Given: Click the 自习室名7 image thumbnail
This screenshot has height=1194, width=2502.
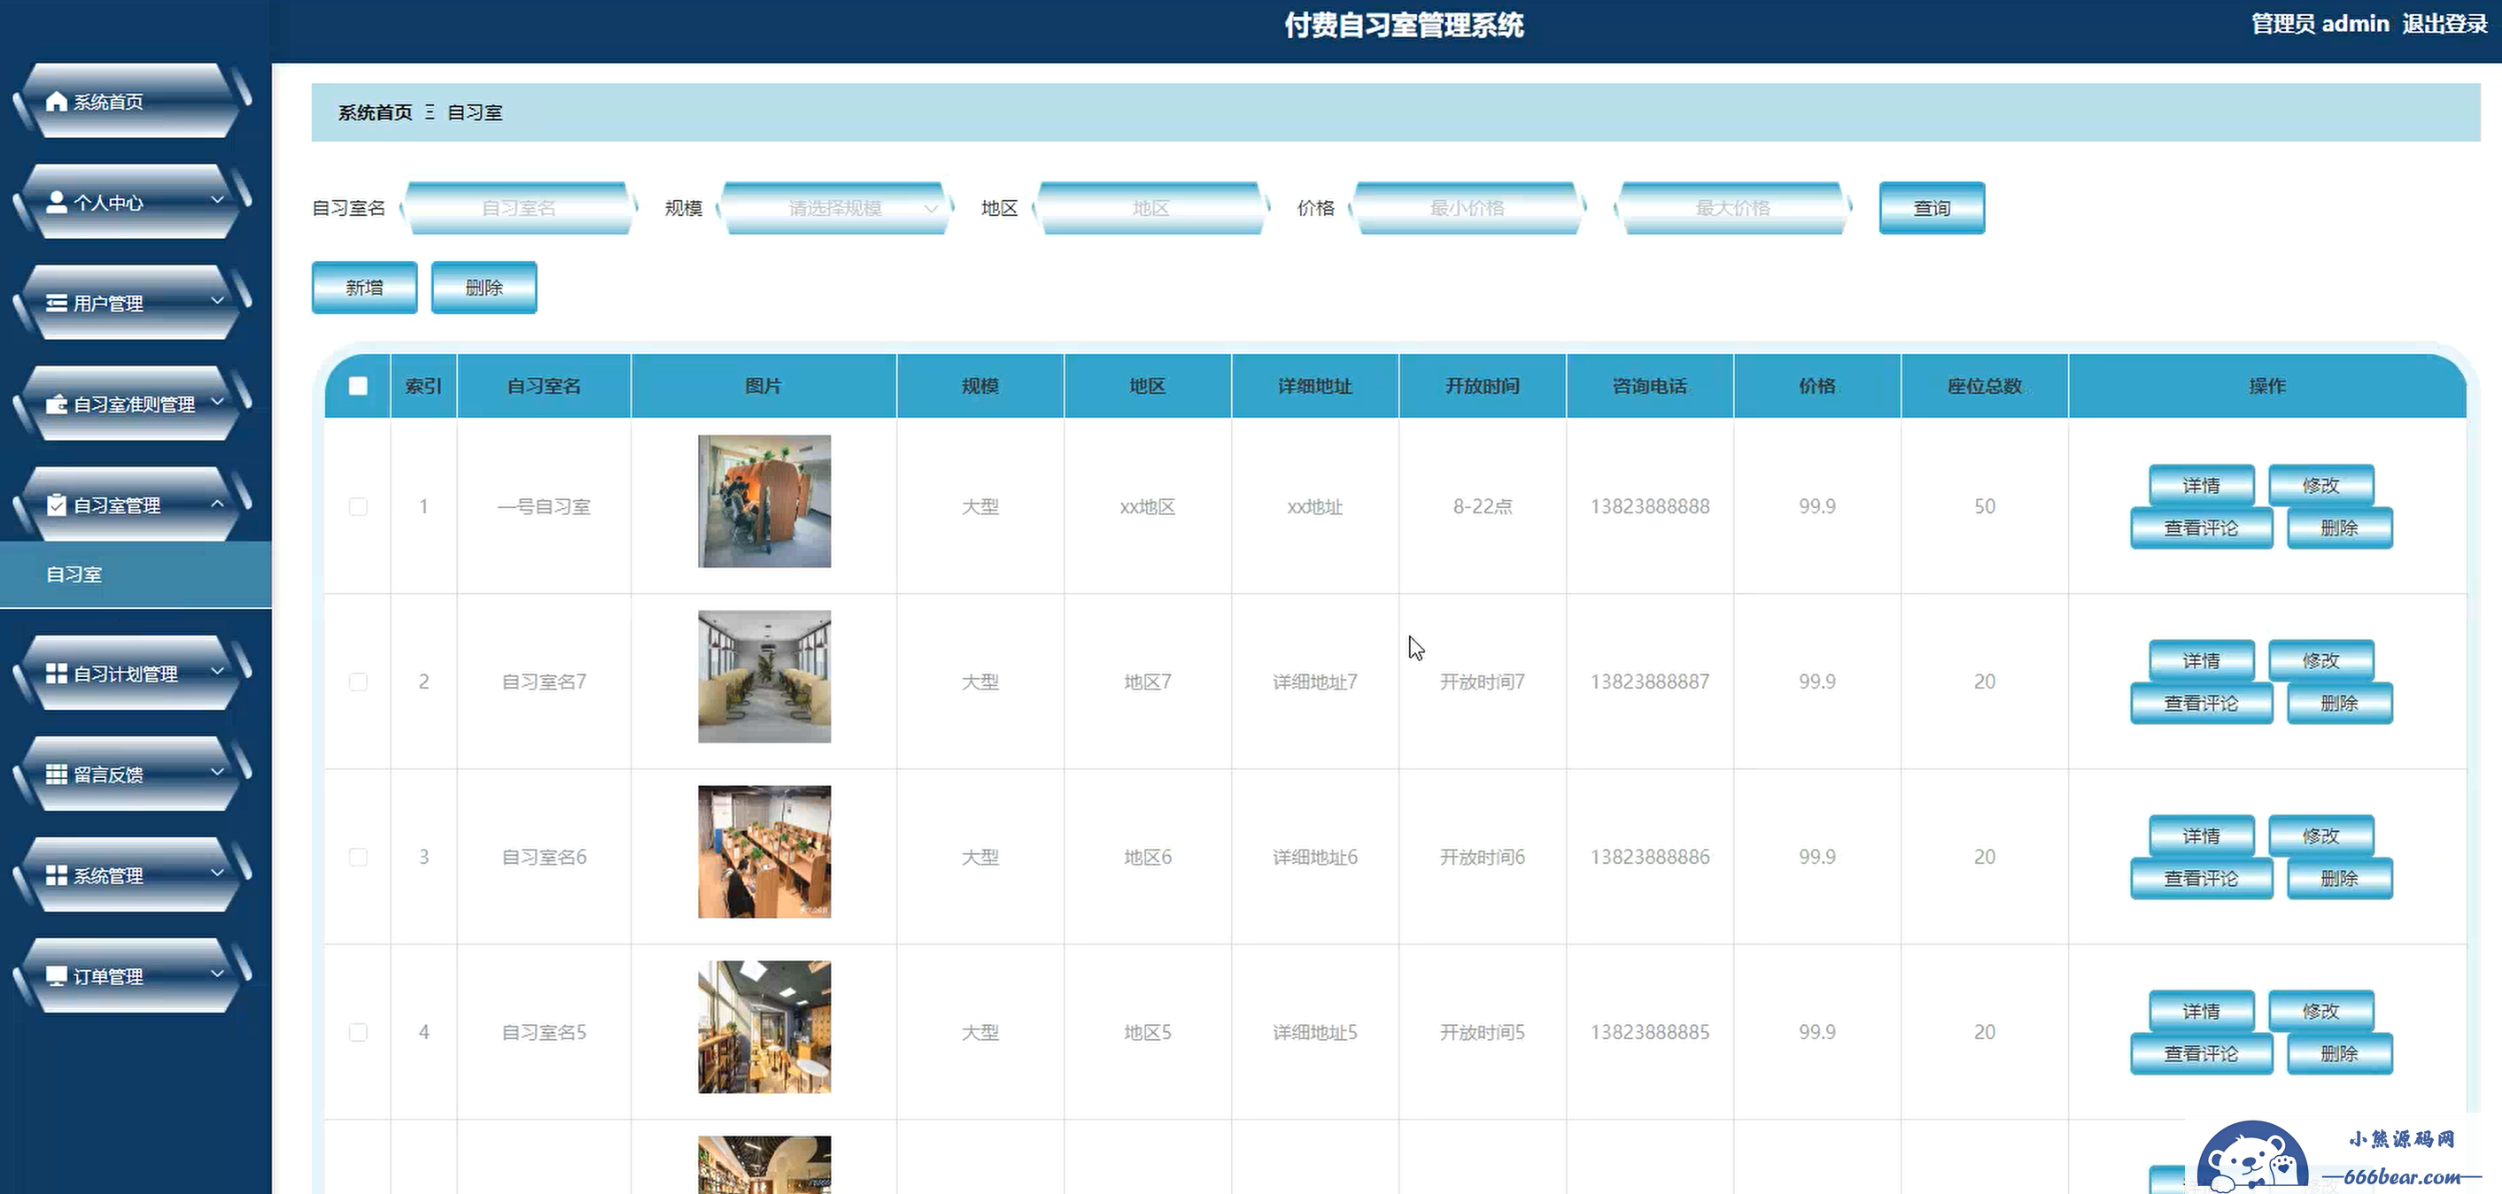Looking at the screenshot, I should [764, 676].
